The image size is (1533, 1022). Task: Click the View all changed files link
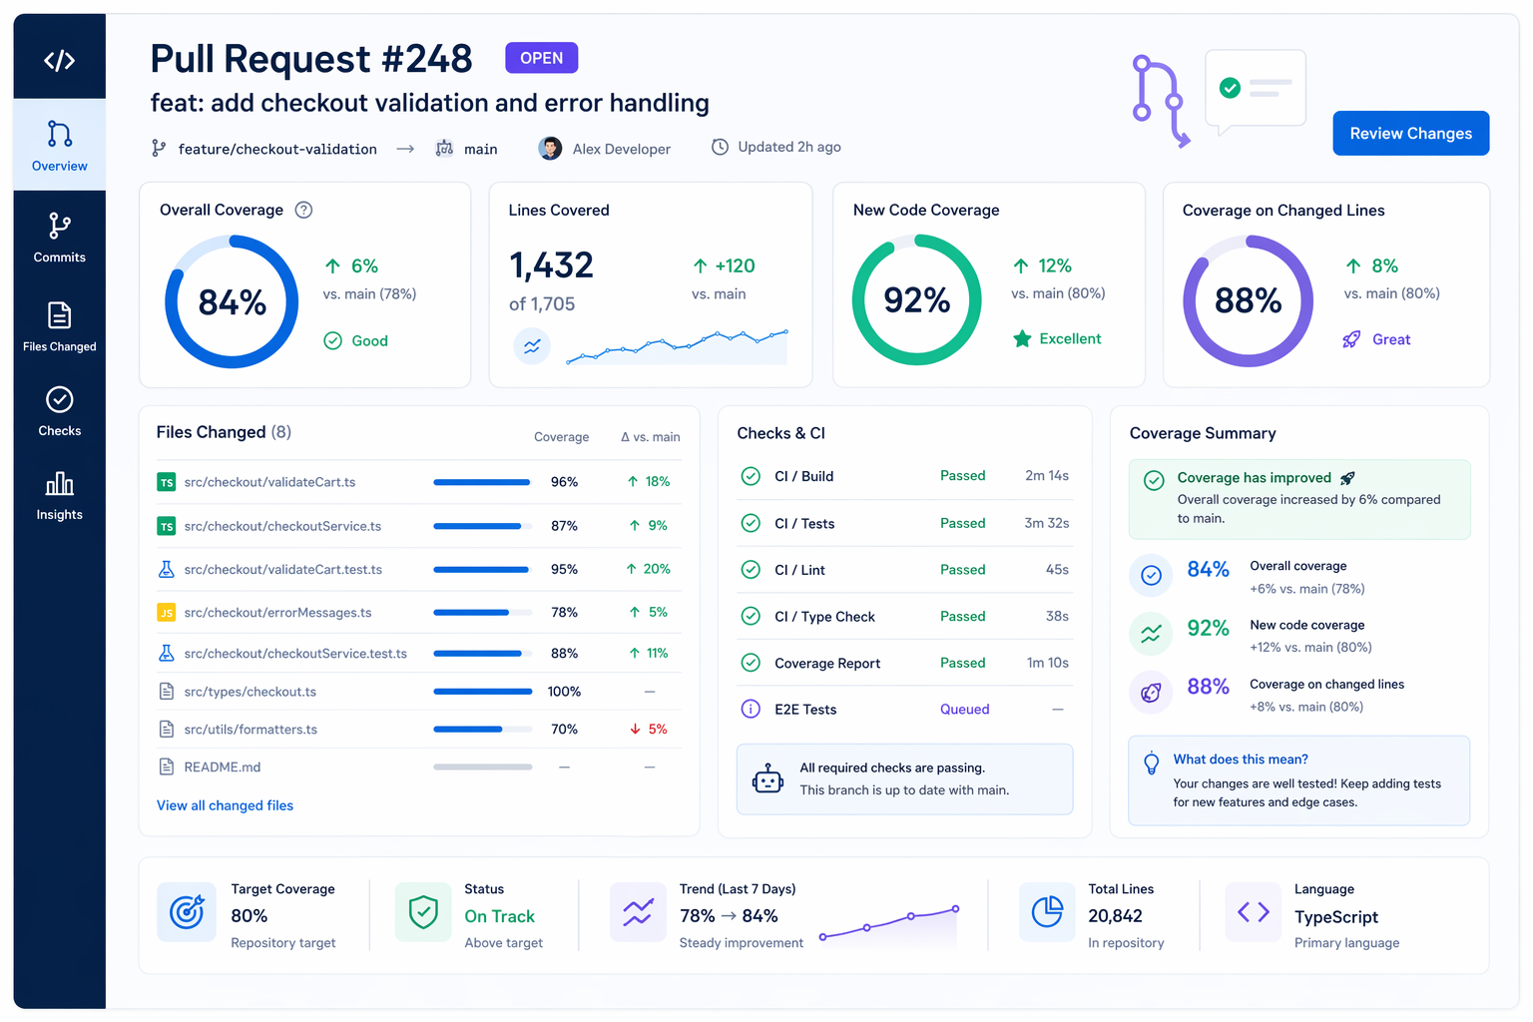tap(225, 805)
